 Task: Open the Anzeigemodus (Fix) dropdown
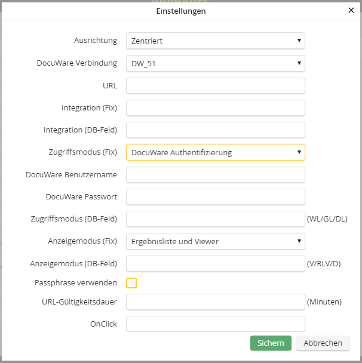pos(215,241)
